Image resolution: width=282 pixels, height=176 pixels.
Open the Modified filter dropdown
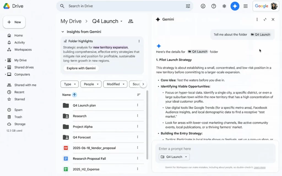coord(115,84)
